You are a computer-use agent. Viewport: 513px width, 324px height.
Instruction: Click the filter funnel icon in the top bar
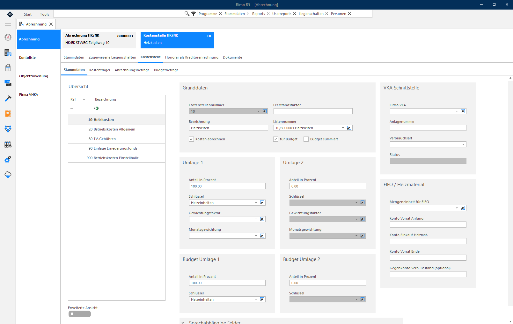[x=194, y=14]
